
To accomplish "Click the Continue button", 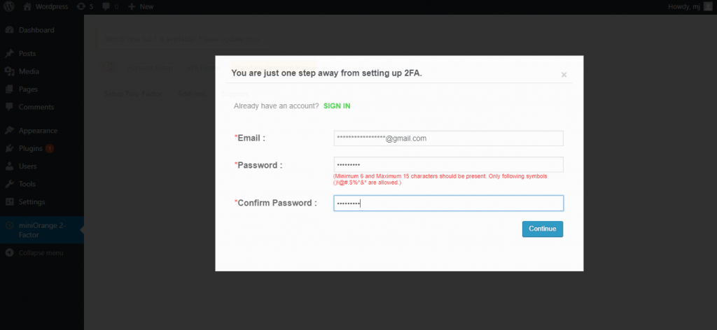I will click(x=543, y=229).
